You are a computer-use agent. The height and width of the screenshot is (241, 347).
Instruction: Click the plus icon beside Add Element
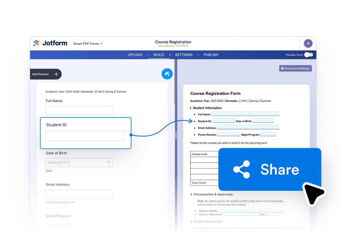coord(56,74)
